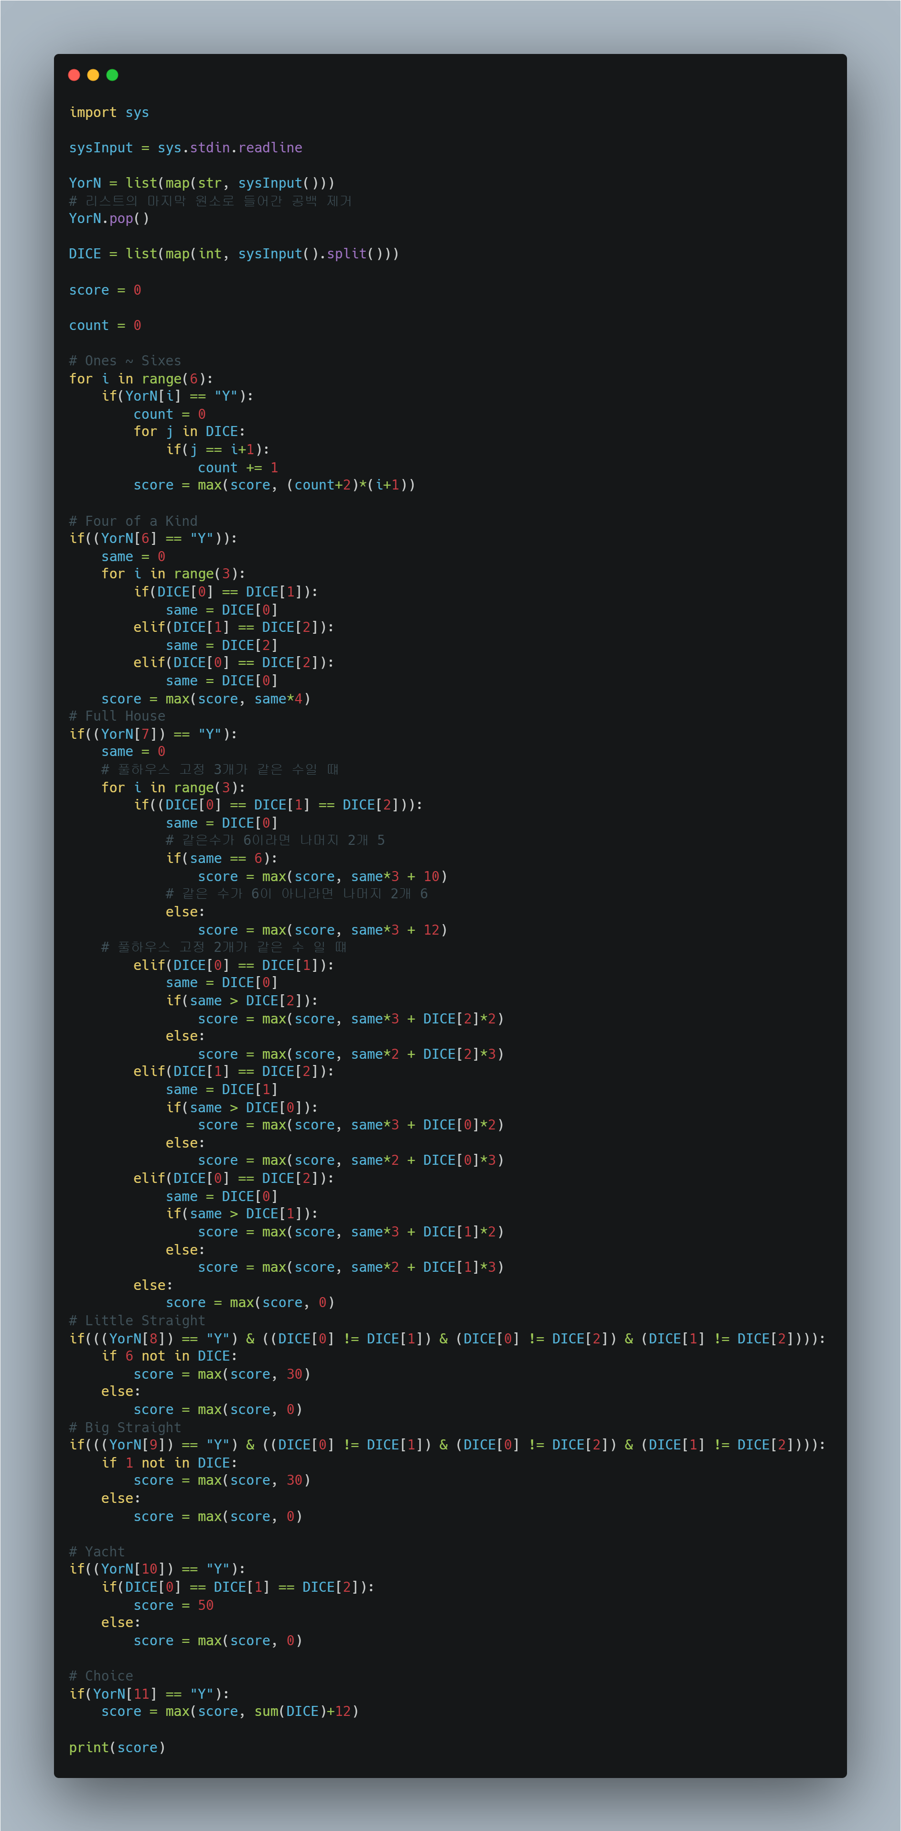
Task: Click the 'for i in range(6):' line
Action: 141,379
